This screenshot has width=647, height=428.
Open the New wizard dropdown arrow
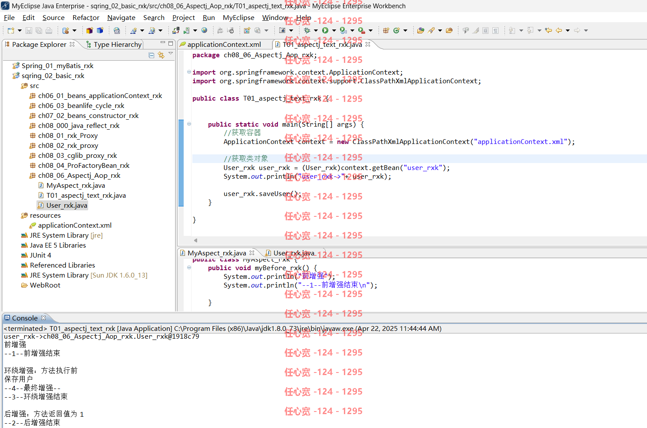pos(20,30)
